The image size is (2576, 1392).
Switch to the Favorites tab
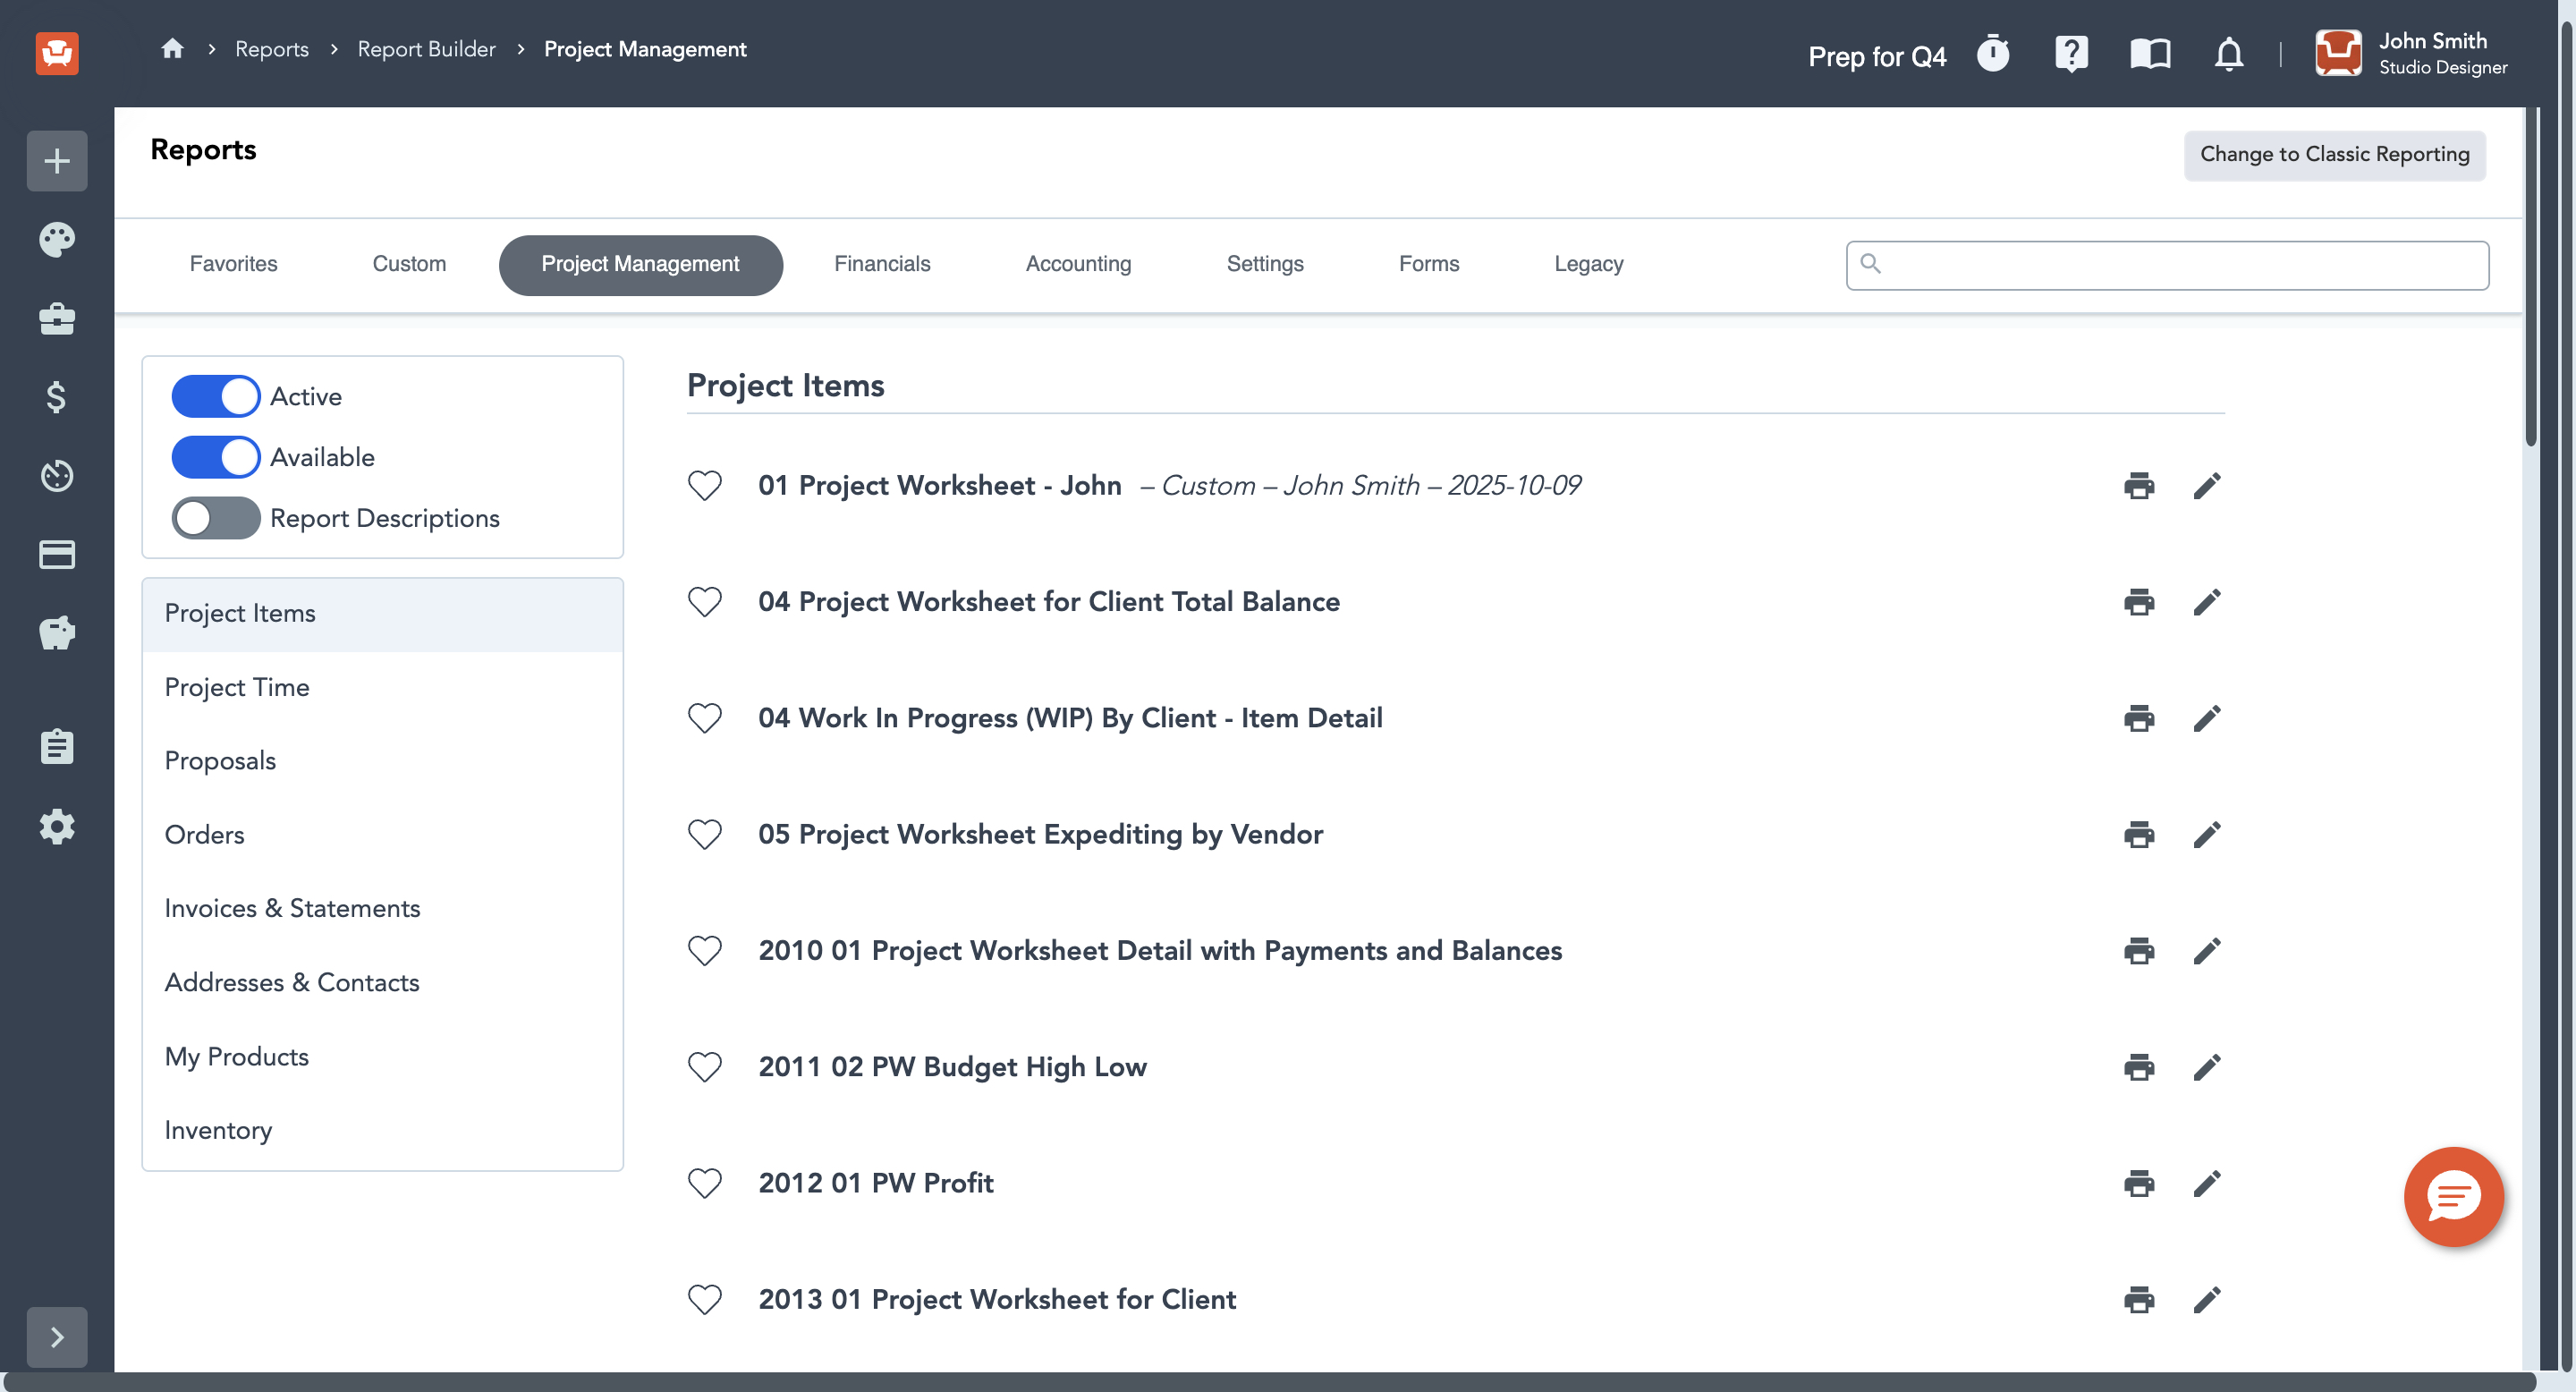[x=233, y=264]
